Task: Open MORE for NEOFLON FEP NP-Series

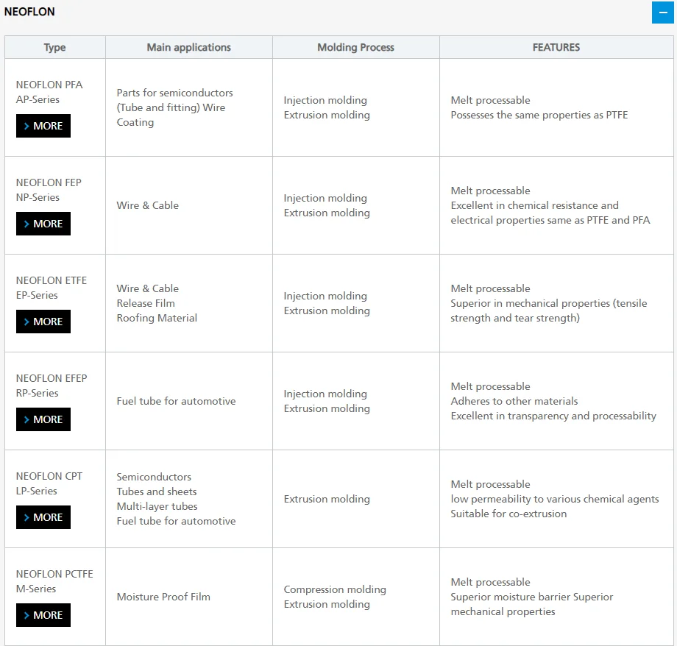Action: tap(43, 224)
